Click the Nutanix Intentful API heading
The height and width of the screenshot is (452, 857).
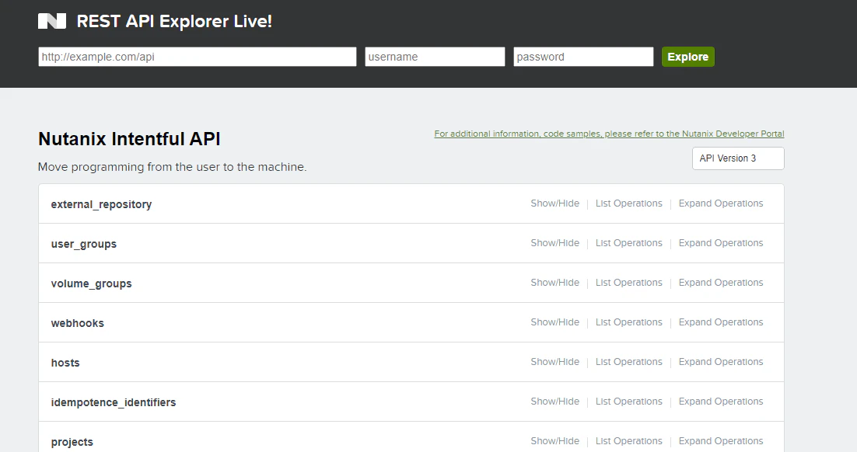tap(130, 139)
